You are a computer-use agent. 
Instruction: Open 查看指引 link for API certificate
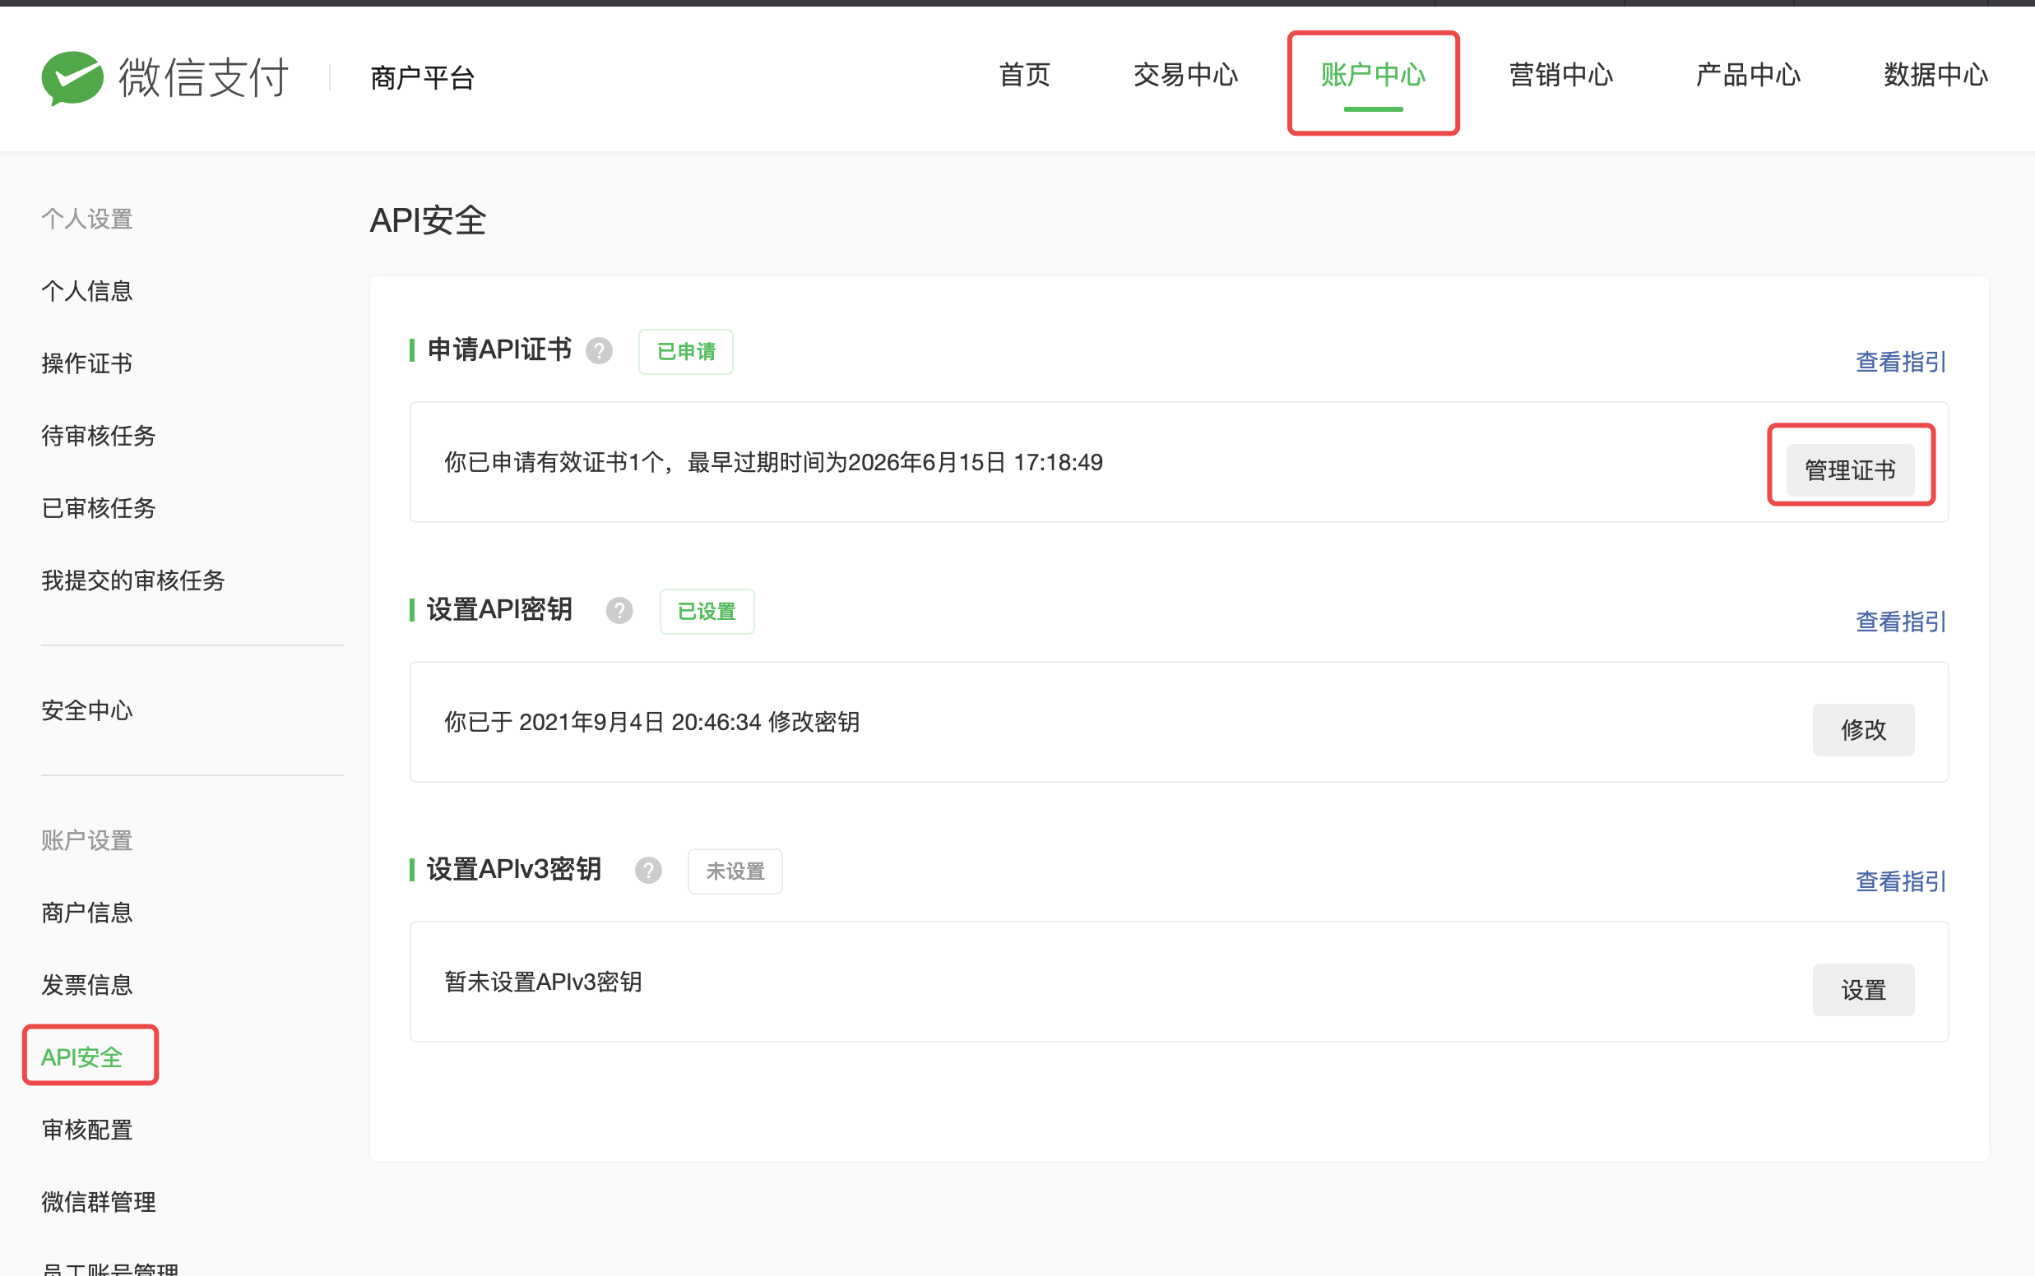[1900, 362]
